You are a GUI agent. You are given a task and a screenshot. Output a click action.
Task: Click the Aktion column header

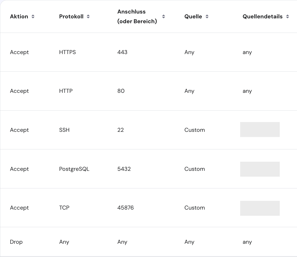click(x=19, y=16)
